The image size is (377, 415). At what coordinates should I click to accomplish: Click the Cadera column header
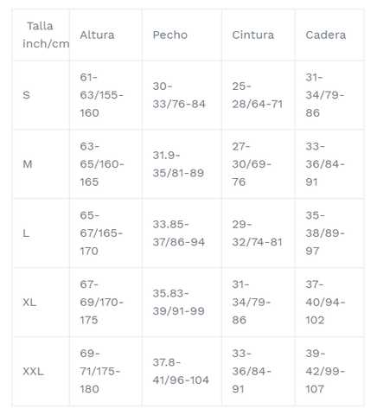coord(329,35)
